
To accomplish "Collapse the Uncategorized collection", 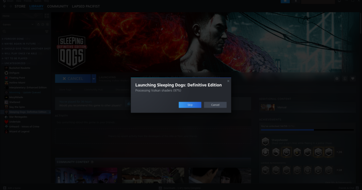I will pos(3,63).
